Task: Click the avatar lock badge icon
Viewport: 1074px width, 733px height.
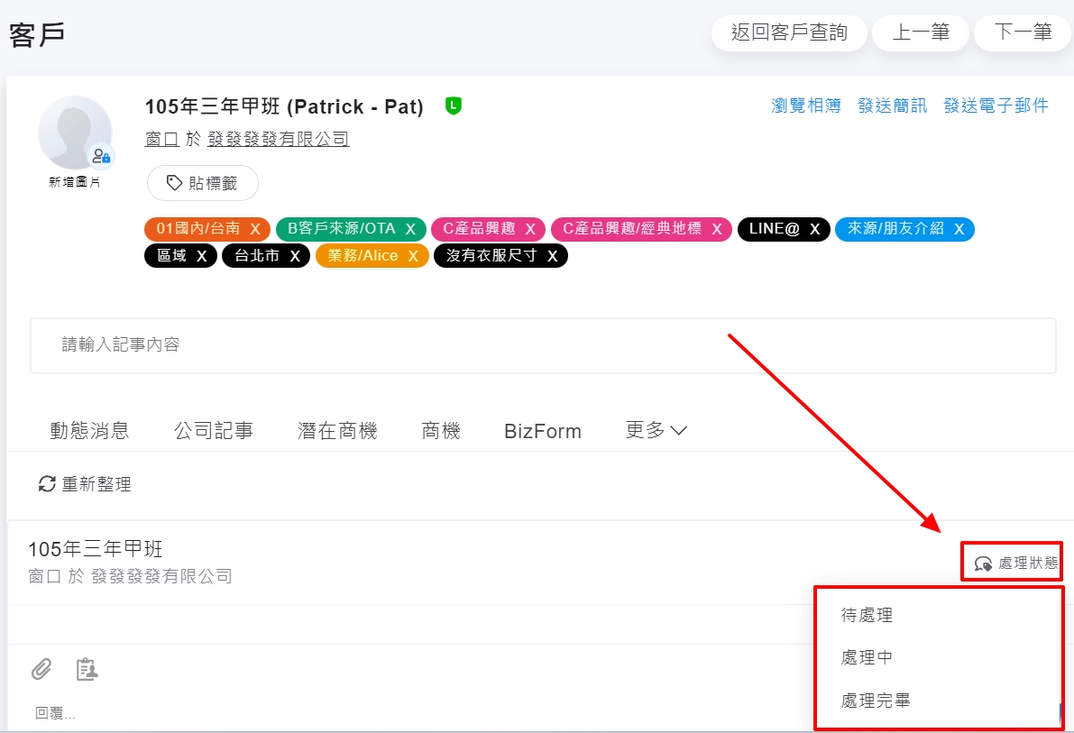Action: (101, 156)
